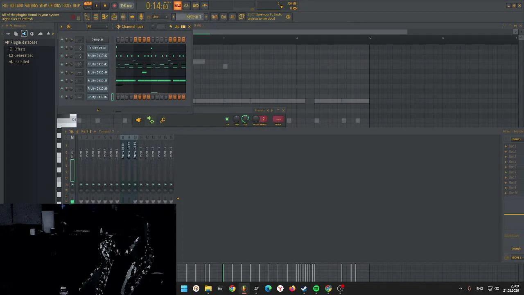The height and width of the screenshot is (295, 524).
Task: Select next preset arrow beside Presets
Action: 272,110
